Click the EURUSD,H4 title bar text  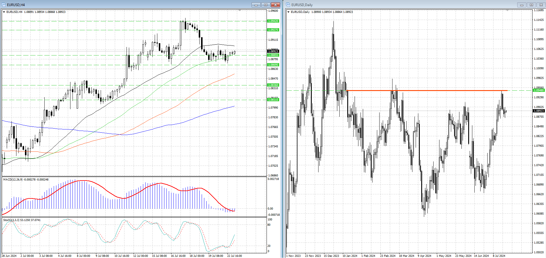pyautogui.click(x=16, y=5)
